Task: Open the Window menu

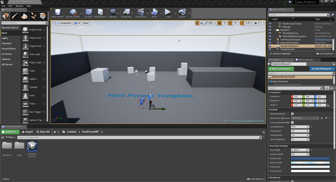Action: pos(19,6)
